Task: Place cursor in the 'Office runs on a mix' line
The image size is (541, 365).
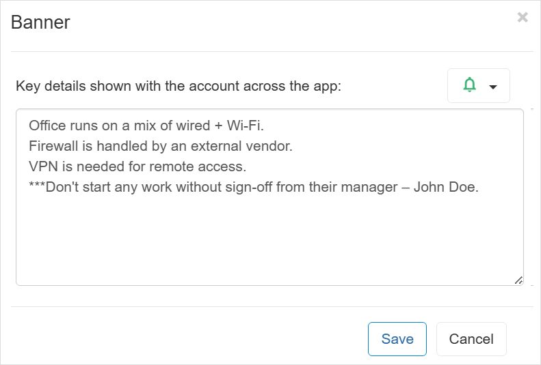Action: [x=146, y=126]
